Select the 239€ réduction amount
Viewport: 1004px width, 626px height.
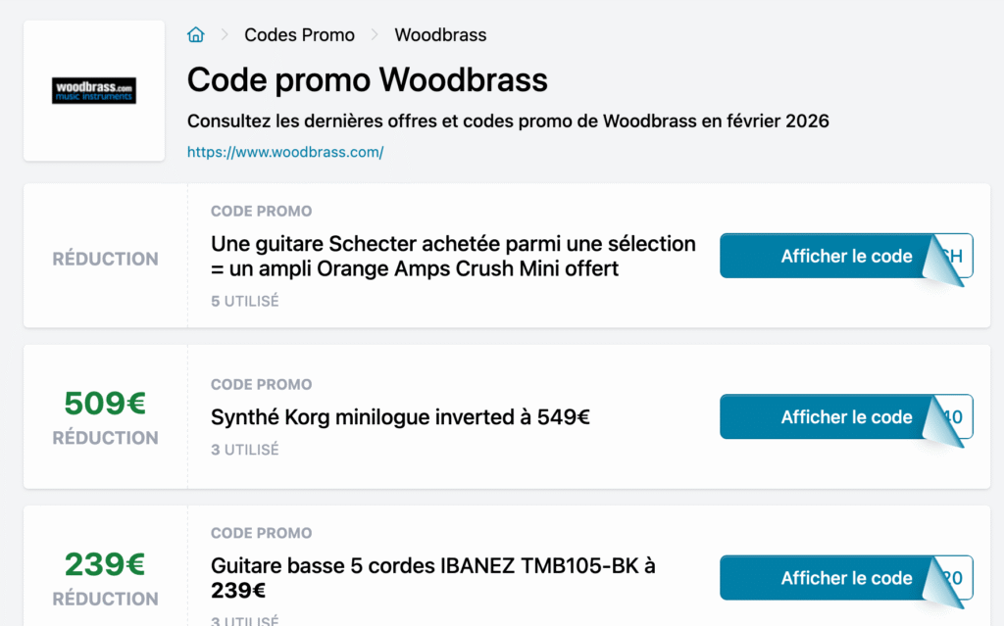point(104,565)
